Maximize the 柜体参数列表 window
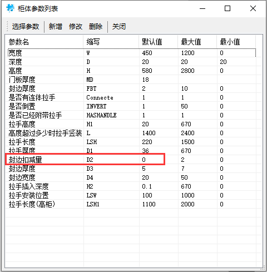This screenshot has width=267, height=272. click(x=228, y=8)
